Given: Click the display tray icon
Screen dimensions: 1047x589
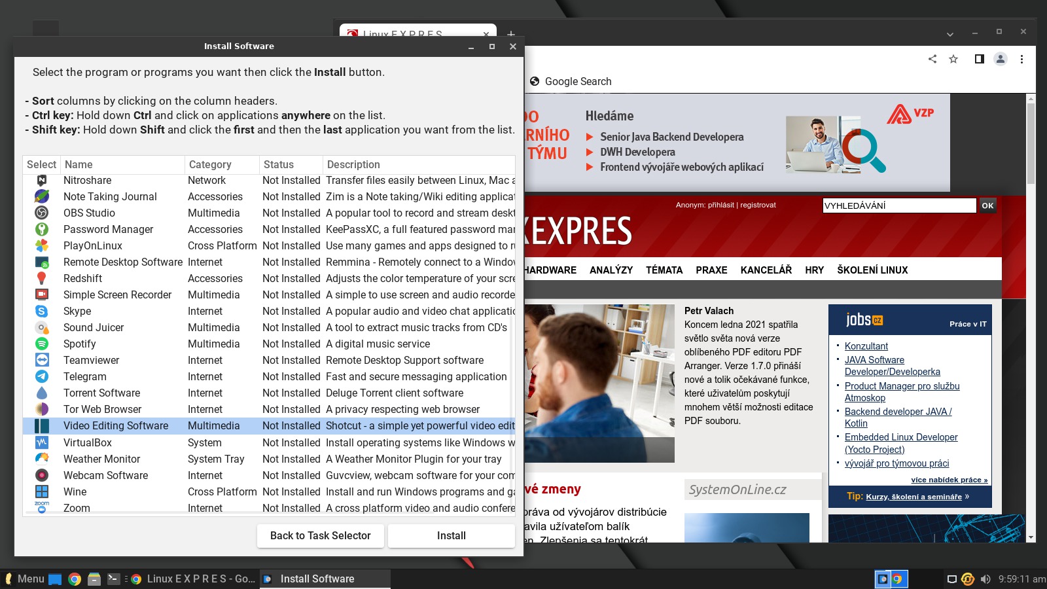Looking at the screenshot, I should (x=952, y=579).
